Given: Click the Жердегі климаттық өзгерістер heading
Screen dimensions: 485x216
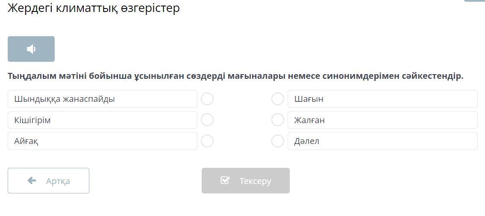Looking at the screenshot, I should point(94,8).
